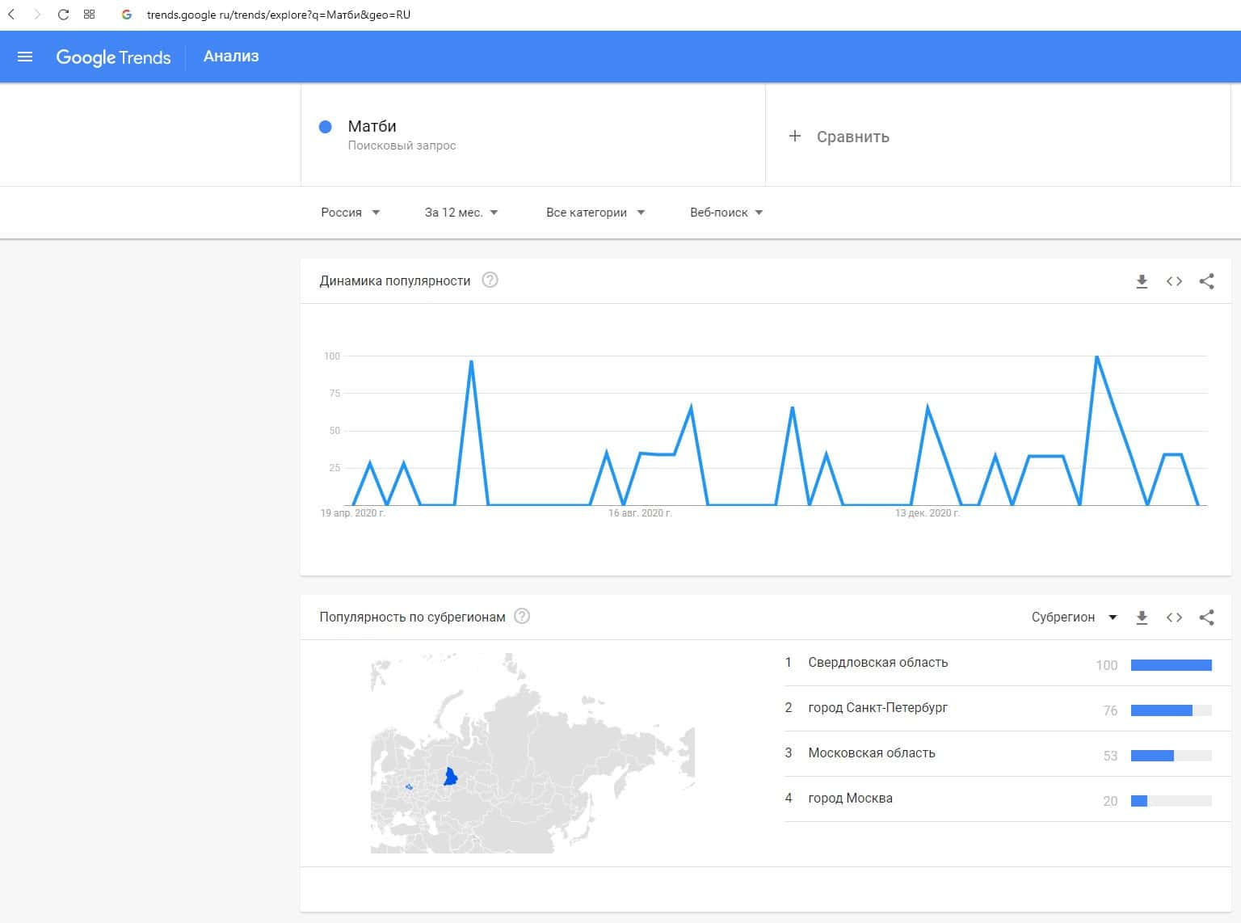Image resolution: width=1241 pixels, height=923 pixels.
Task: Share the subregion popularity card
Action: point(1206,617)
